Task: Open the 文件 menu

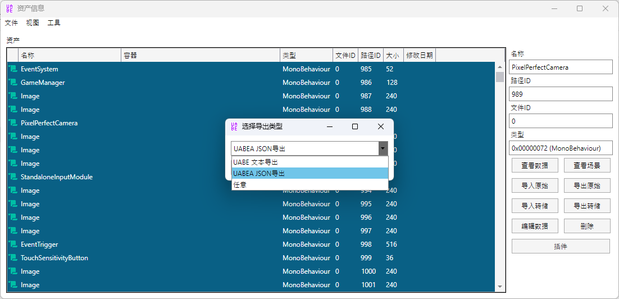Action: point(11,23)
